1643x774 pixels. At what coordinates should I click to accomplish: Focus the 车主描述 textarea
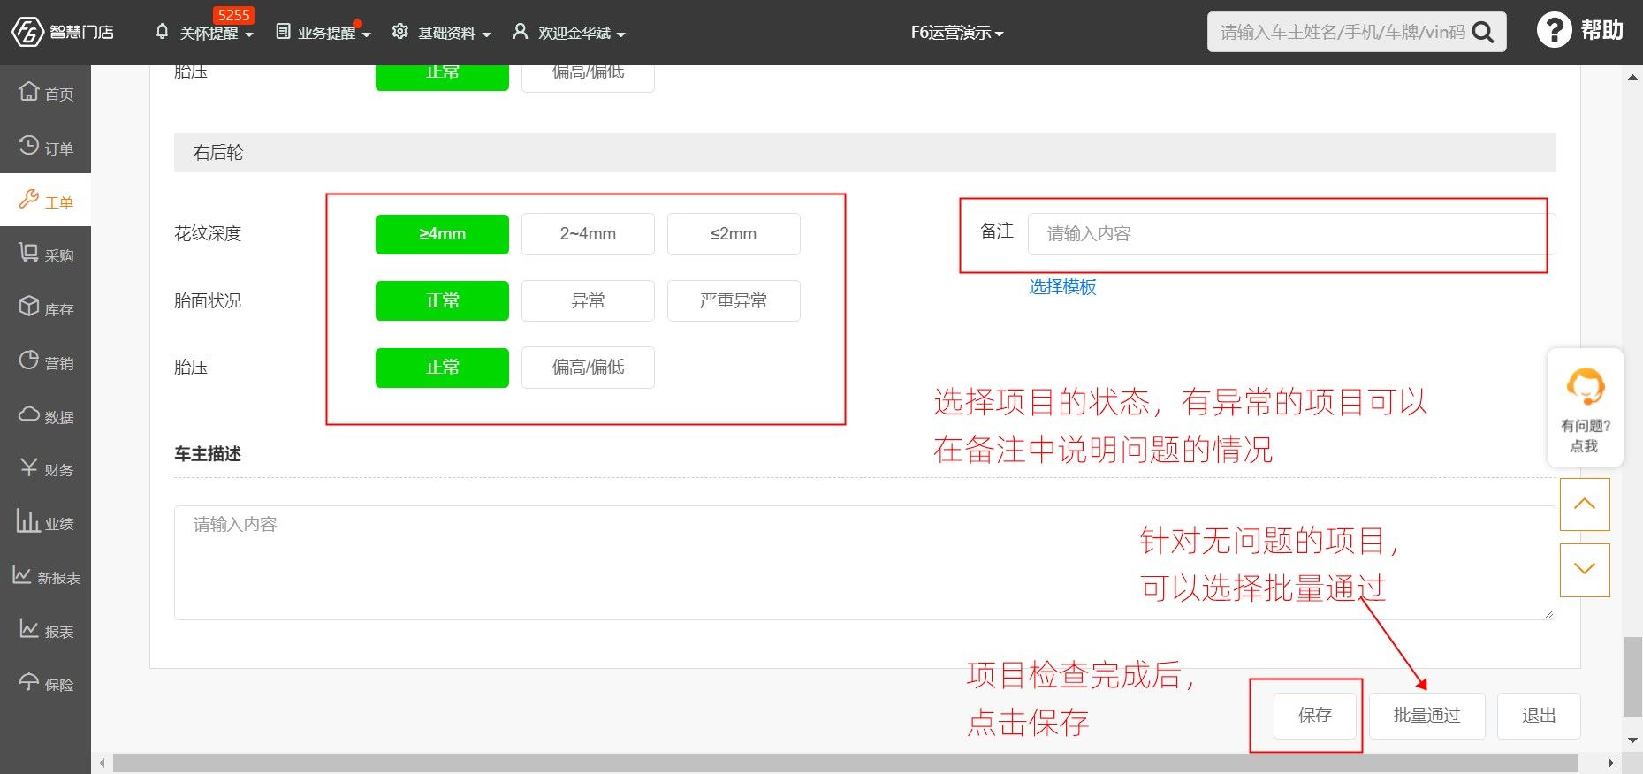864,563
